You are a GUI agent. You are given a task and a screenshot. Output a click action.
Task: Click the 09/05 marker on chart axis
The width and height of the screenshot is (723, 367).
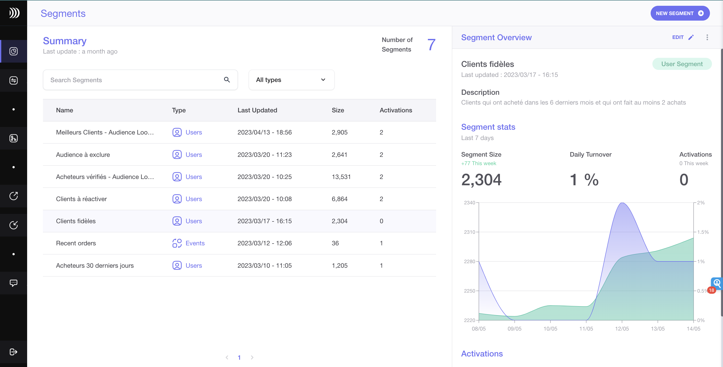(x=514, y=329)
